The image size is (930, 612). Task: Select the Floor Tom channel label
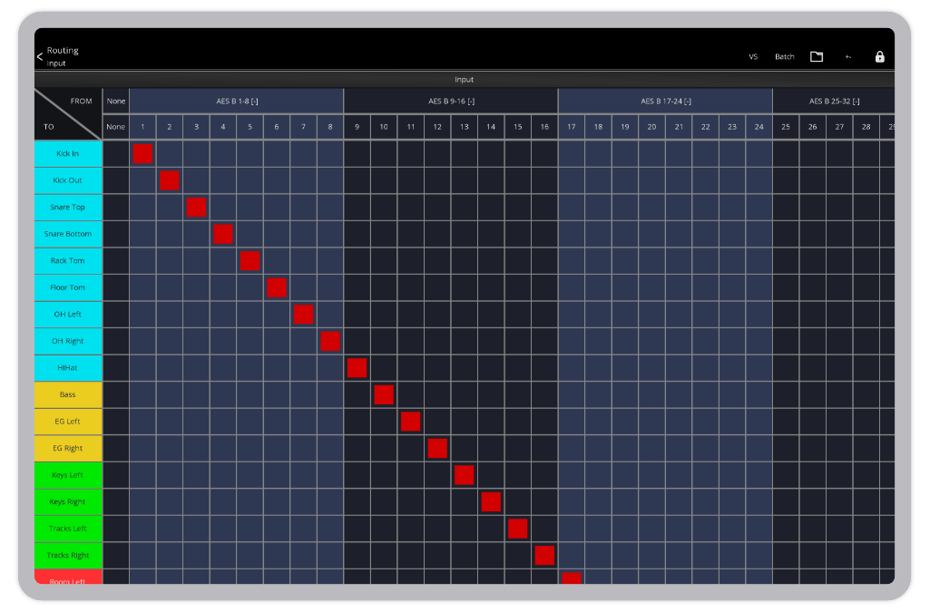(67, 287)
